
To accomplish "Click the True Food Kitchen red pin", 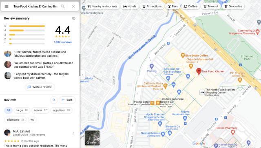I will [x=199, y=71].
